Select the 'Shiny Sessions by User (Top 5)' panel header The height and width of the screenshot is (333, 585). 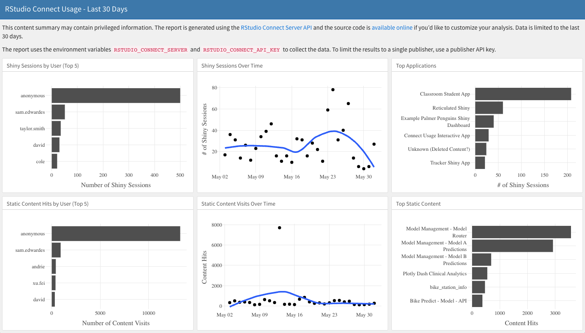42,66
